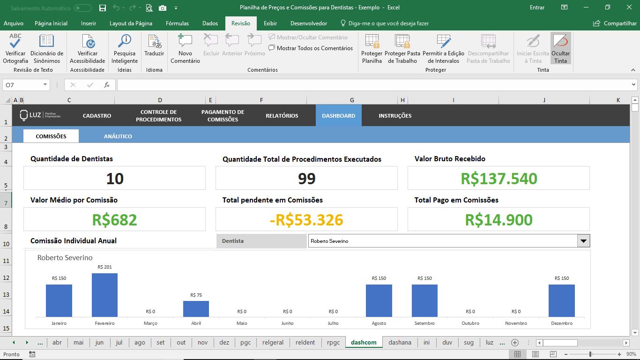Go to the ANALÍTICO dashboard view

[118, 136]
